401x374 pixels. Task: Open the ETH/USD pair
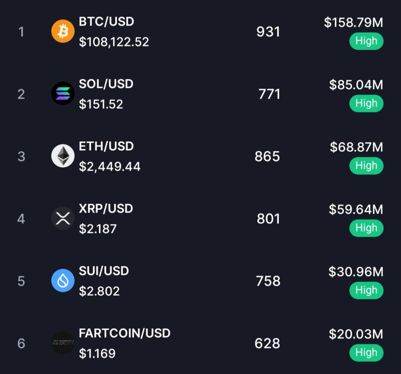tap(106, 146)
